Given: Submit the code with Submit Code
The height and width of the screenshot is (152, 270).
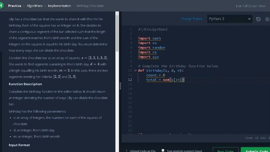Looking at the screenshot, I should (256, 150).
